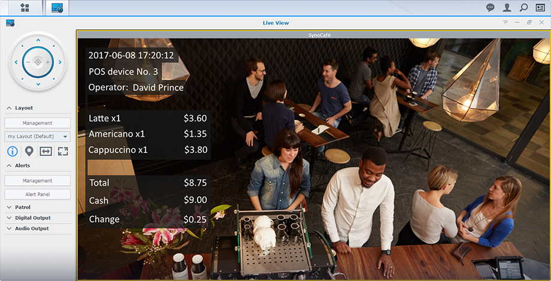This screenshot has width=551, height=281.
Task: Toggle full screen mode icon
Action: 63,151
